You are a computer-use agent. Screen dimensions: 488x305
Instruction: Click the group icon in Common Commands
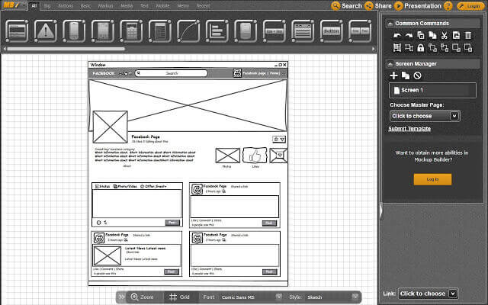[396, 47]
